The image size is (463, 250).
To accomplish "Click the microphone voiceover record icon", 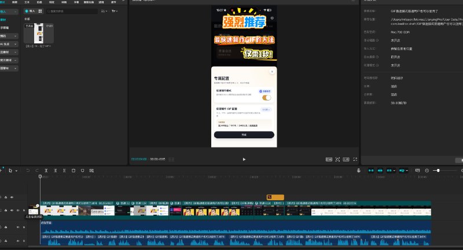I will (359, 171).
